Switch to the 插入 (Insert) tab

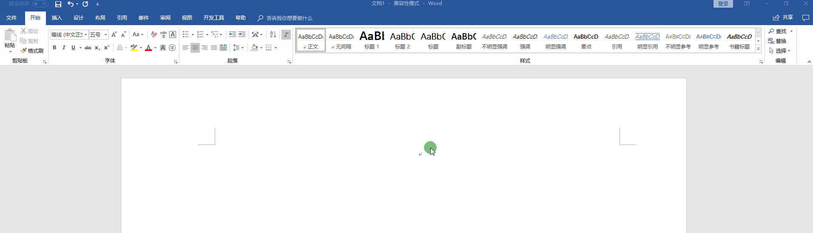(x=57, y=18)
